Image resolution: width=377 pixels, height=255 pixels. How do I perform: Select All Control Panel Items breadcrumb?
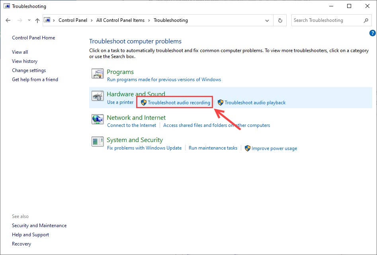pos(120,20)
